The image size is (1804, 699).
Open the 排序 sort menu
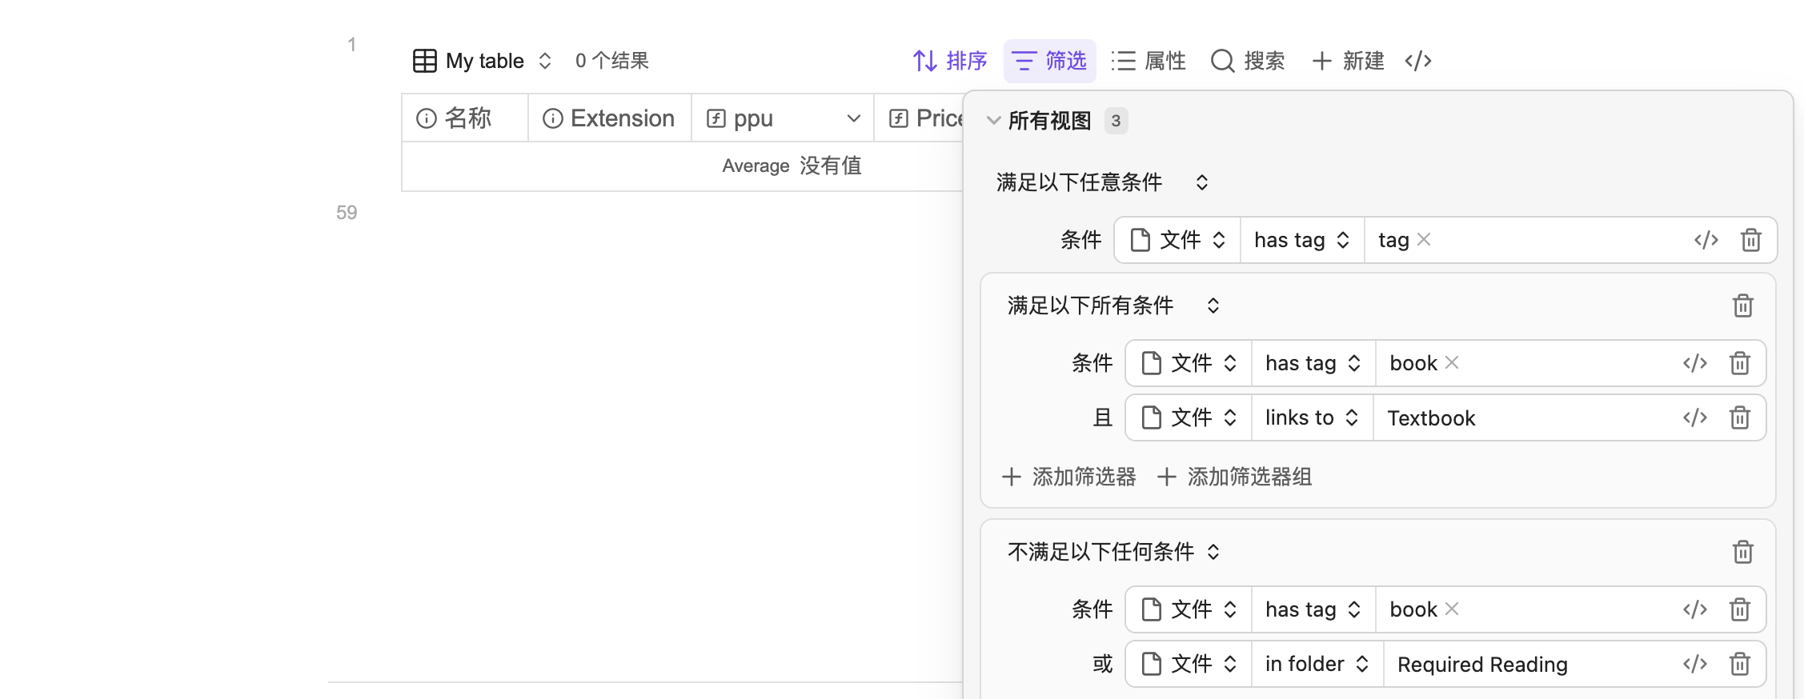click(950, 61)
